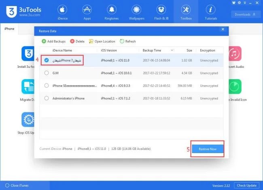Image resolution: width=263 pixels, height=190 pixels.
Task: Click Add Backups in Restore Data
Action: point(54,41)
